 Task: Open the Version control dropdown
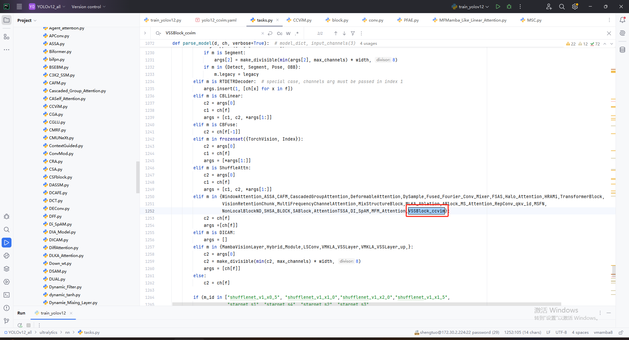[x=88, y=7]
